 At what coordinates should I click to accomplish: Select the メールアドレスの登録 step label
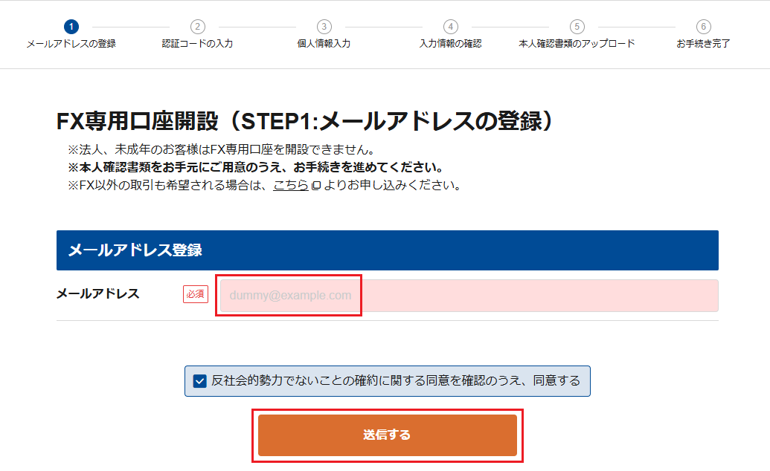[71, 44]
